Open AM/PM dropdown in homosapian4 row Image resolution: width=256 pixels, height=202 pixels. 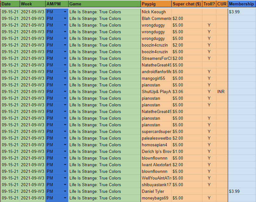click(65, 145)
